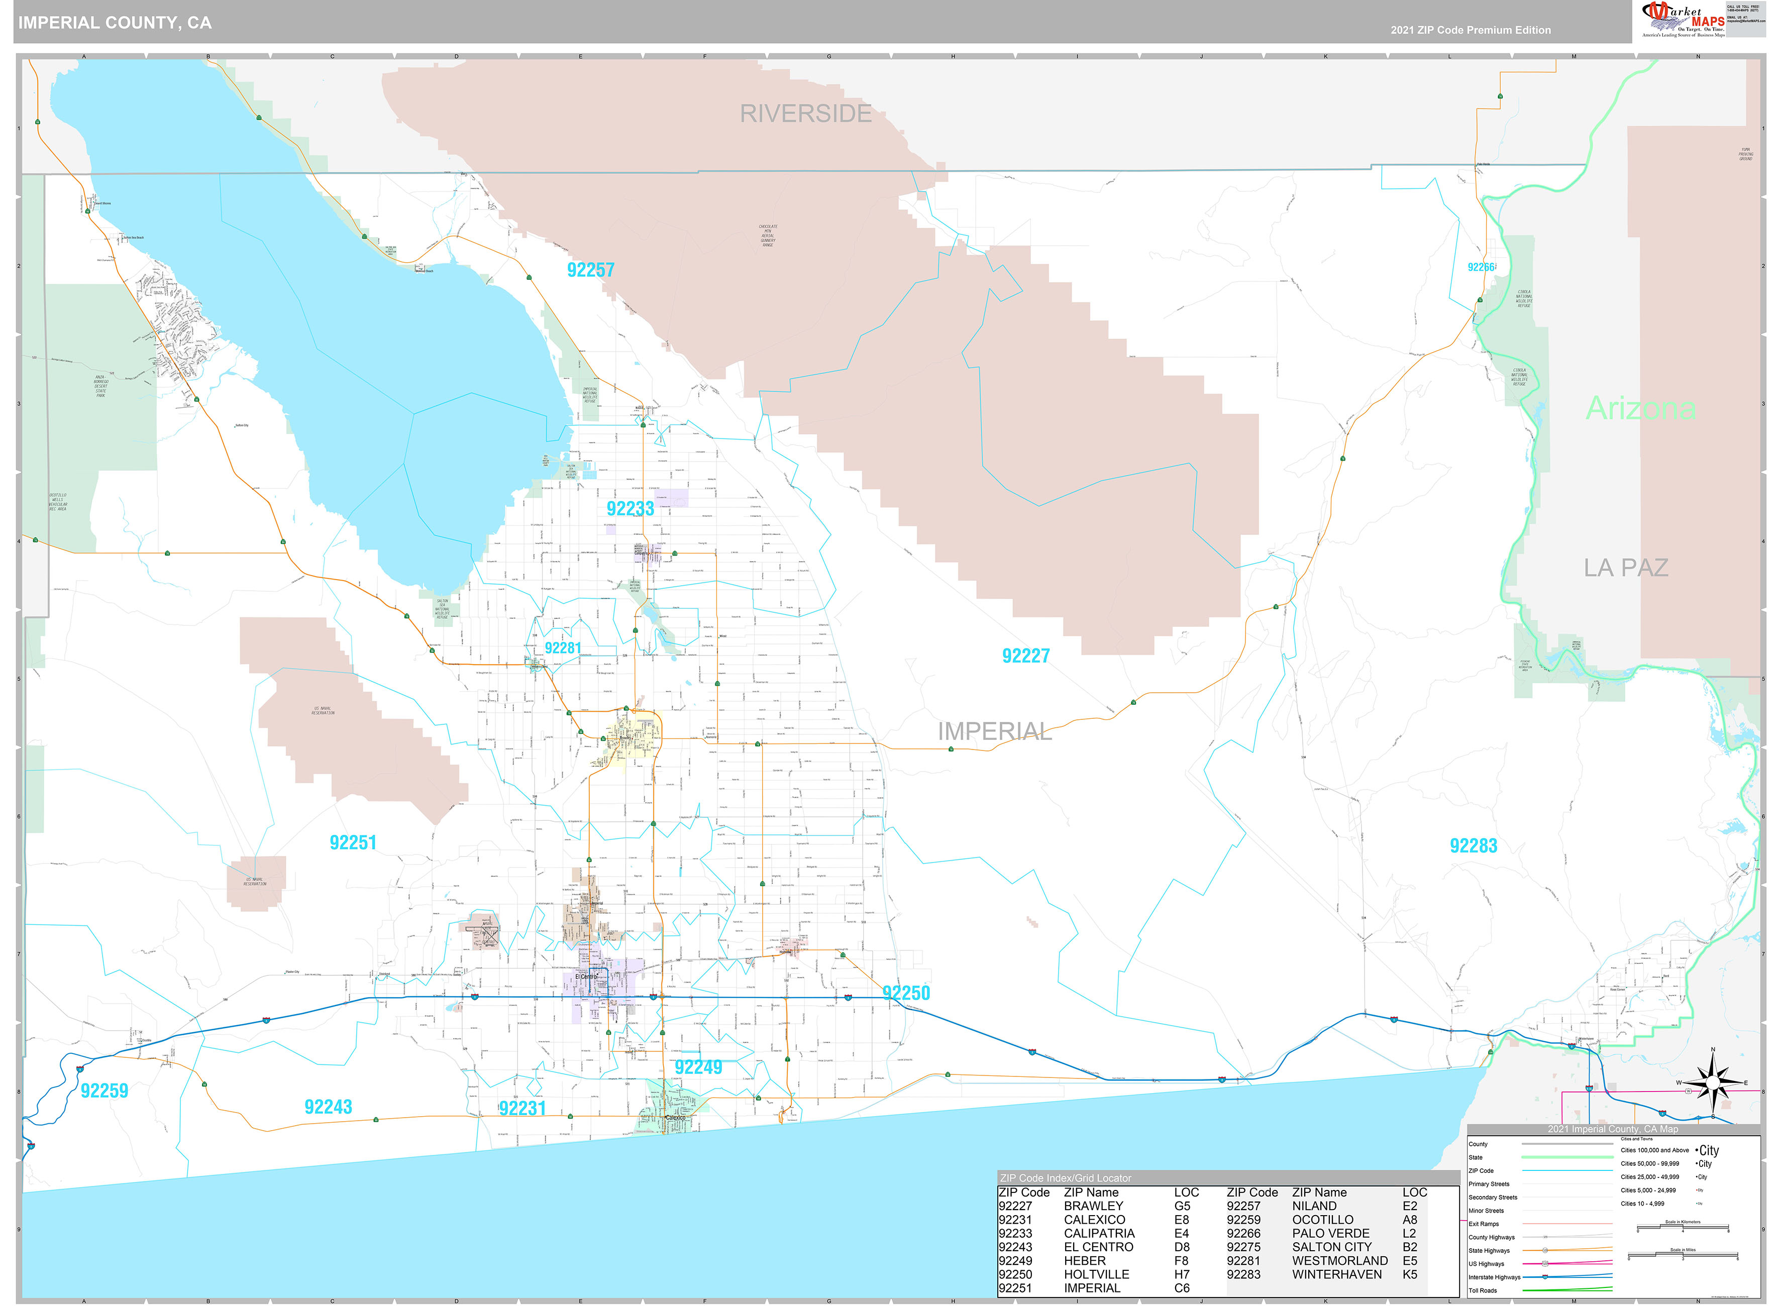Image resolution: width=1775 pixels, height=1306 pixels.
Task: Click IMPERIAL in the ZIP Name column
Action: [1092, 1288]
